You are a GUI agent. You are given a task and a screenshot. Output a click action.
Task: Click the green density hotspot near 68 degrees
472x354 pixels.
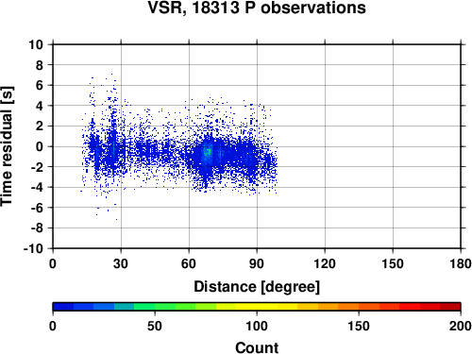pos(208,153)
